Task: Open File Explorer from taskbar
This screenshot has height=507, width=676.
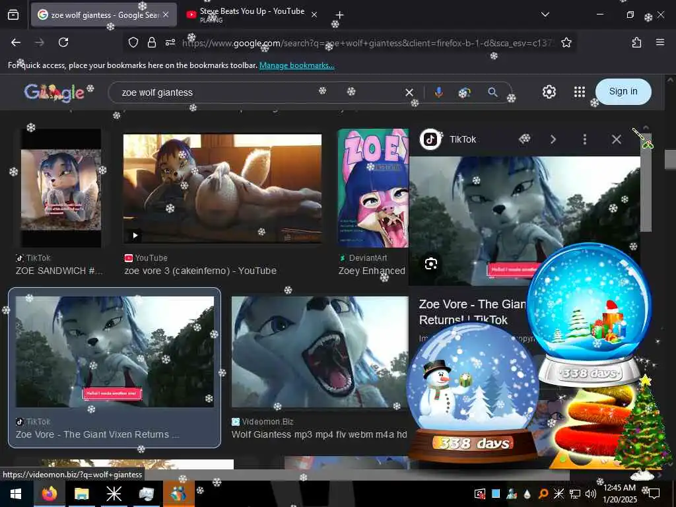Action: pyautogui.click(x=81, y=494)
